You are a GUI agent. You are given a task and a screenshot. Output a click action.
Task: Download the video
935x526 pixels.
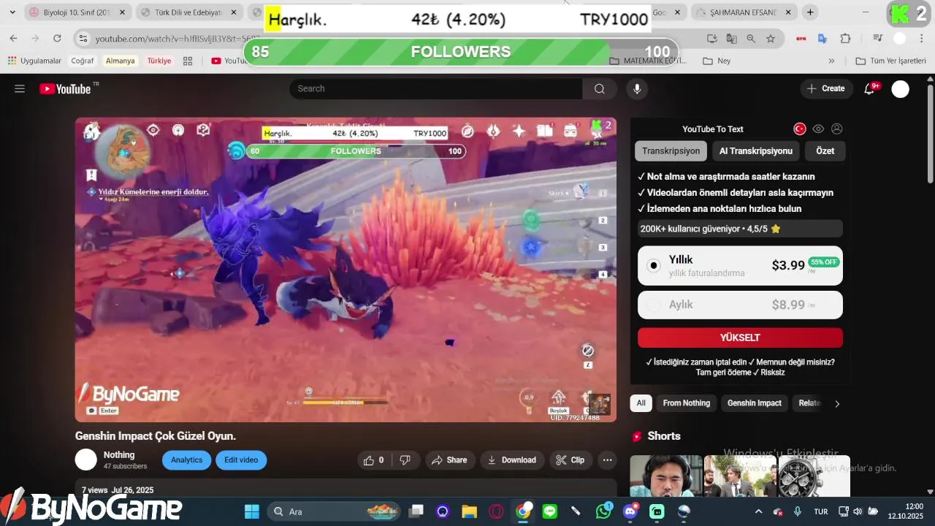(512, 460)
